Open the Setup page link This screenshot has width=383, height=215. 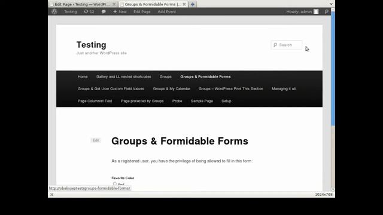click(226, 101)
